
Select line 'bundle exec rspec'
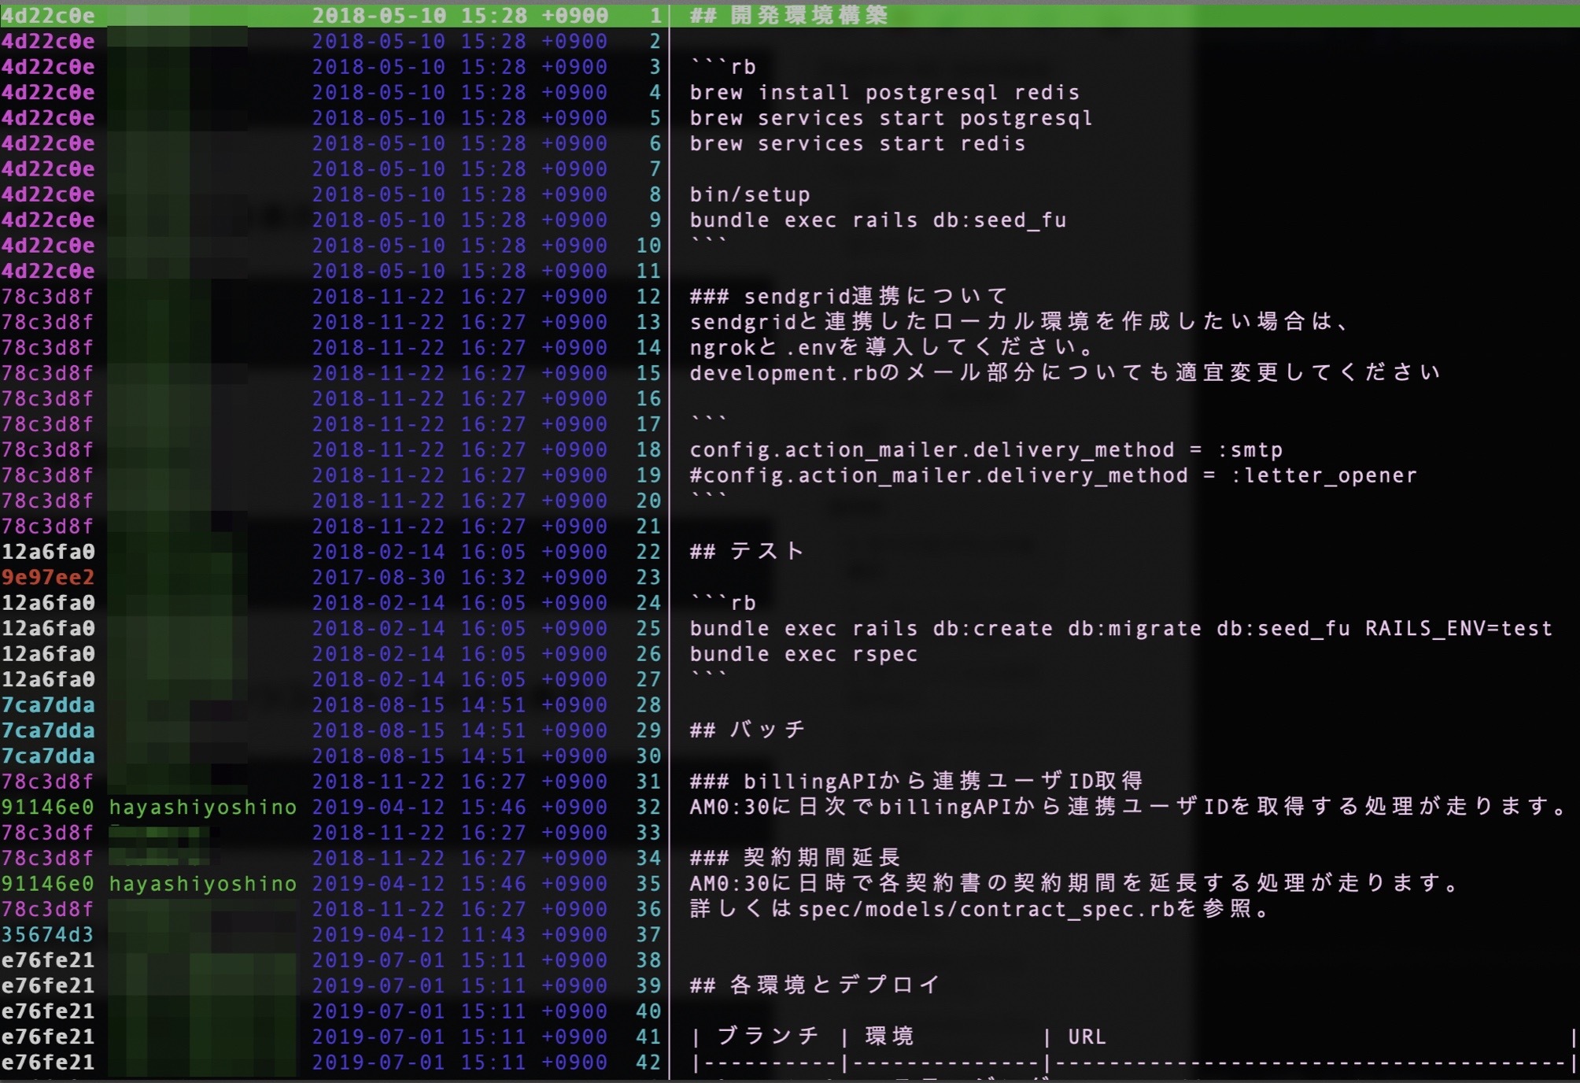coord(803,654)
